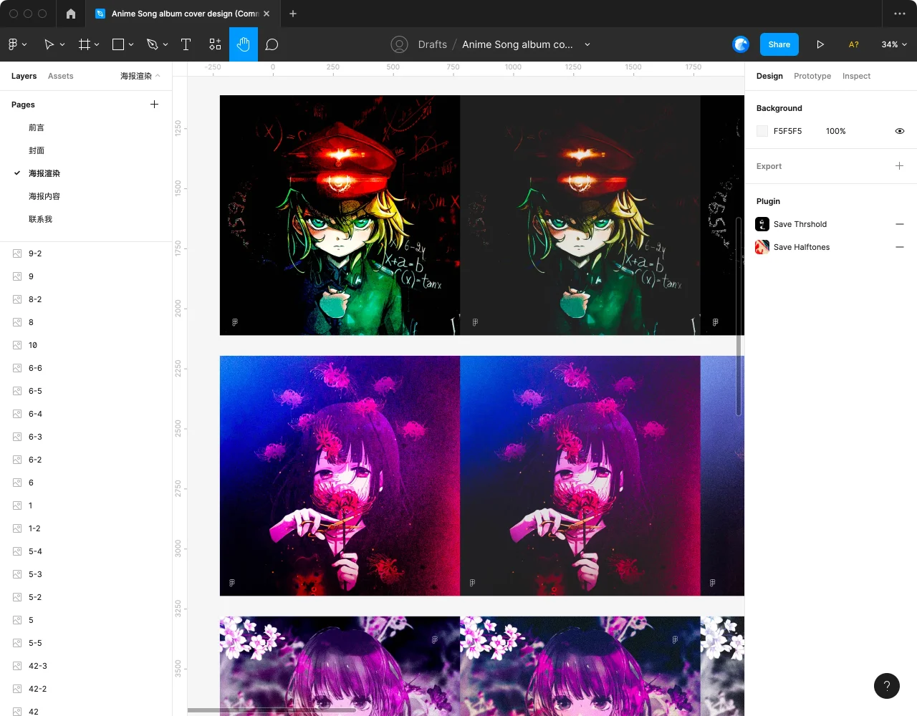This screenshot has height=716, width=917.
Task: Switch to the Prototype tab
Action: [812, 76]
